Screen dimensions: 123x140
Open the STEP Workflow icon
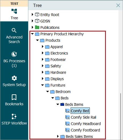click(x=14, y=116)
